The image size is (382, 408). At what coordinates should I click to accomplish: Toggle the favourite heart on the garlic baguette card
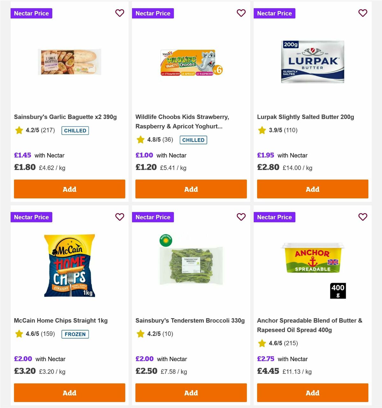pyautogui.click(x=120, y=13)
